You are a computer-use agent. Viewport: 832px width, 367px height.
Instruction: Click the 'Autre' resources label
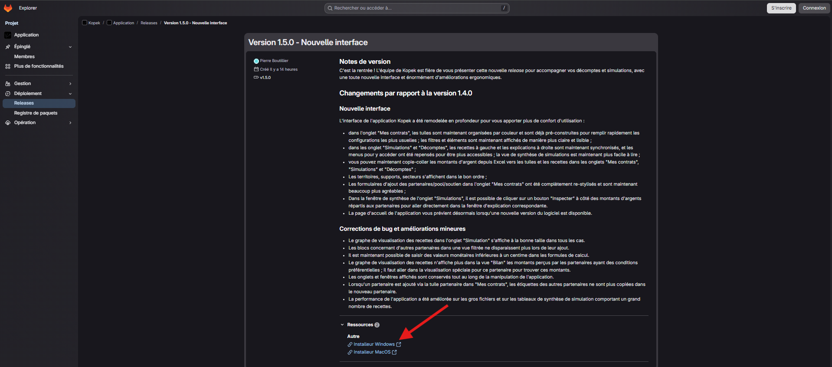[353, 337]
